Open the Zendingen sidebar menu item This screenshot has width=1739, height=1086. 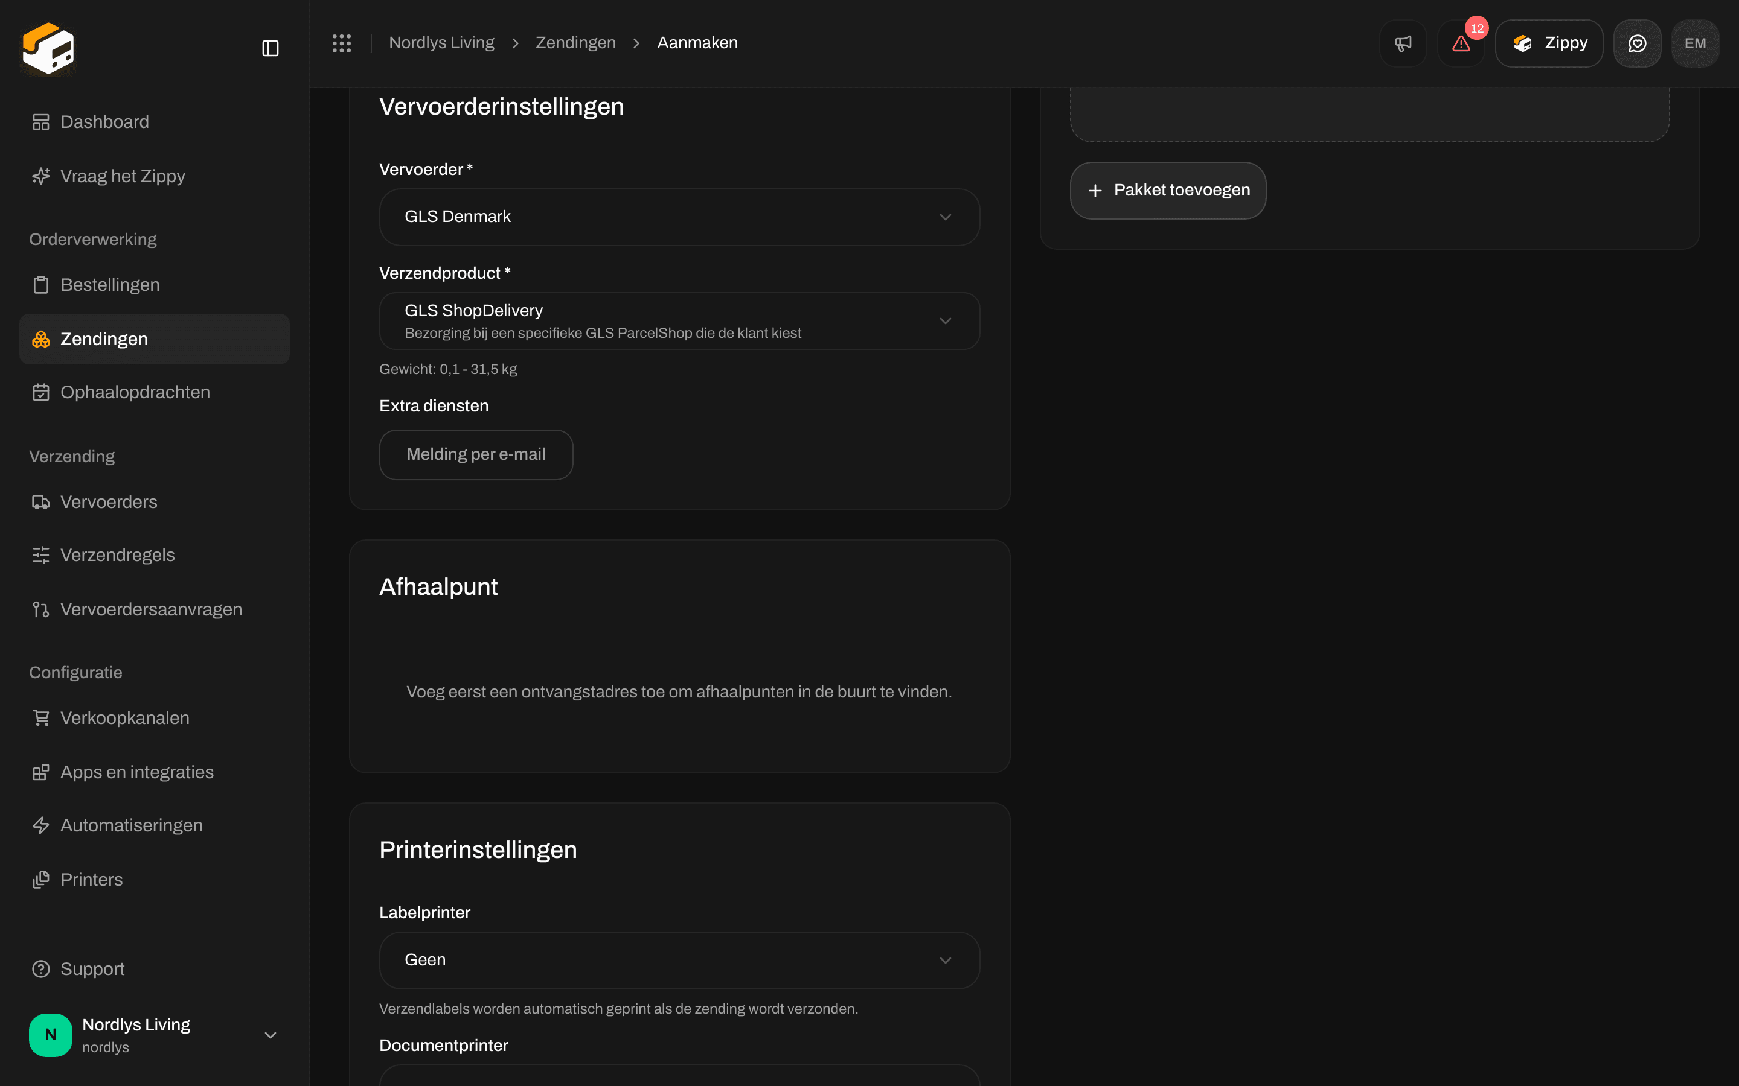(154, 339)
